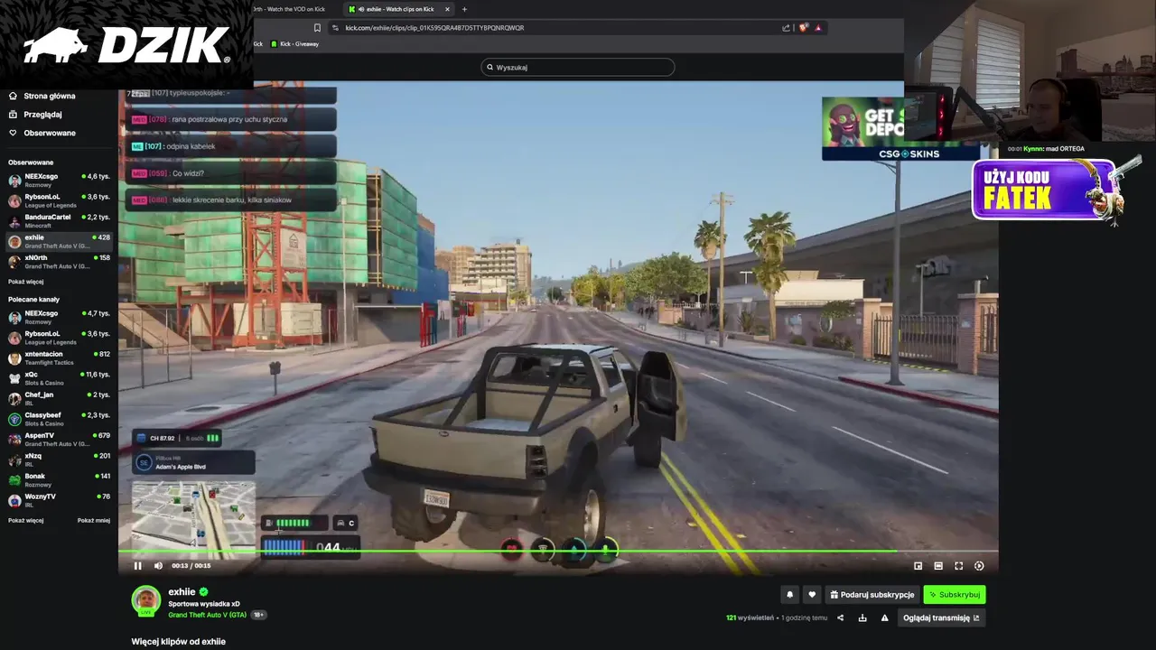Open xNzq channel in recommended list

59,460
